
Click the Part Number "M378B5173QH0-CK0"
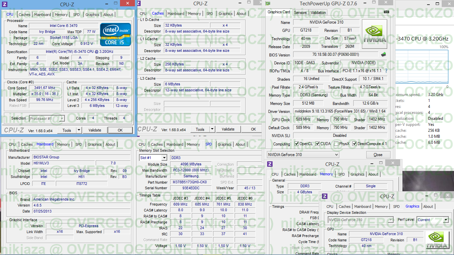[191, 182]
